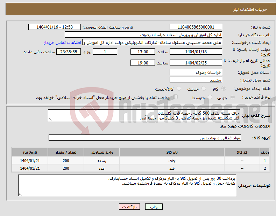The image size is (276, 216).
Task: Click the price validity time 19:00
Action: (x=143, y=63)
